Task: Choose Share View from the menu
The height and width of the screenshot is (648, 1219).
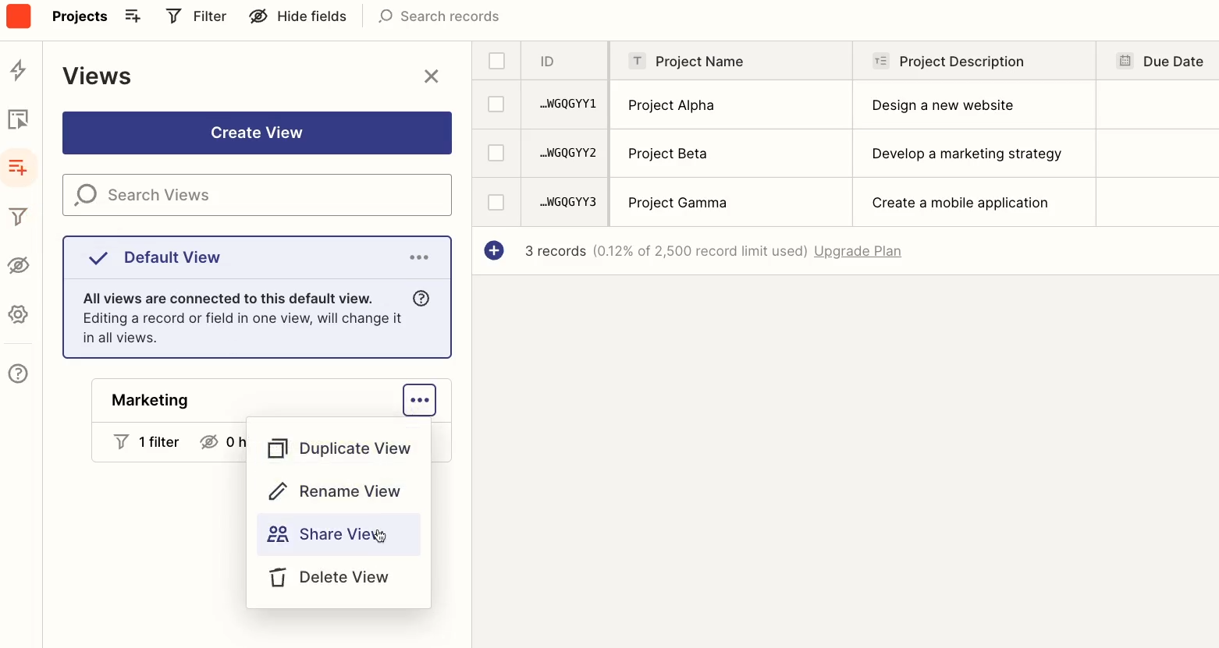Action: 339,534
